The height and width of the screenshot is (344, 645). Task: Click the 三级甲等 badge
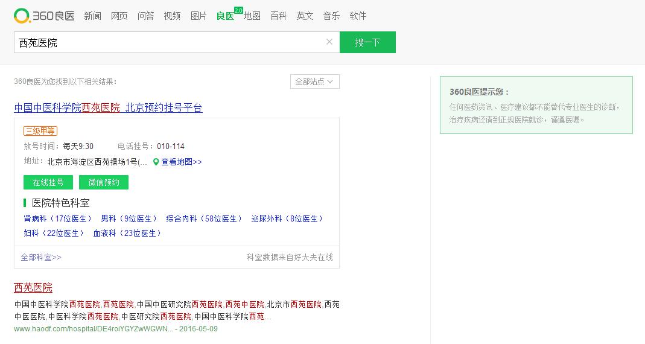(40, 131)
